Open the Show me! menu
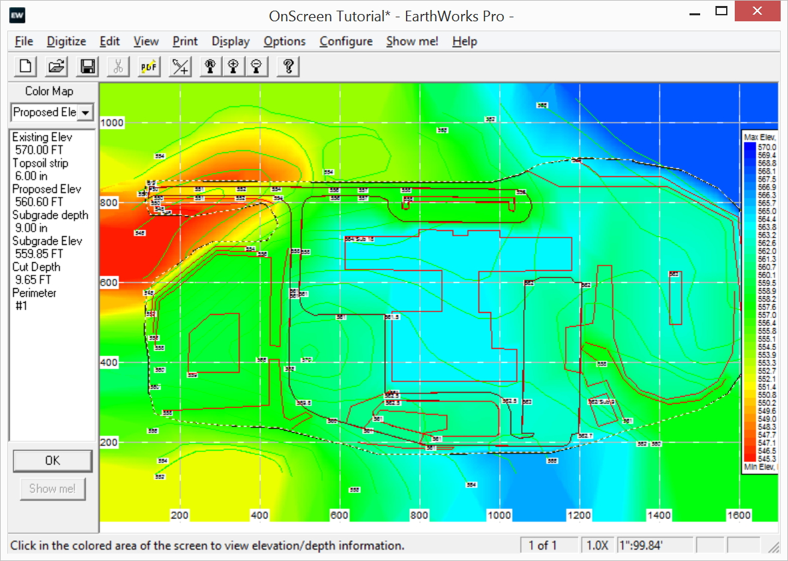This screenshot has width=788, height=561. point(412,41)
